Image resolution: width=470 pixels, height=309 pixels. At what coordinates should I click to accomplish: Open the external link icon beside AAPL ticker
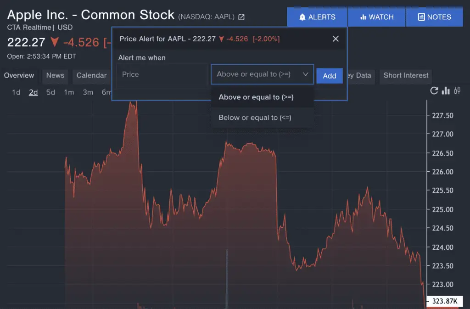point(241,17)
